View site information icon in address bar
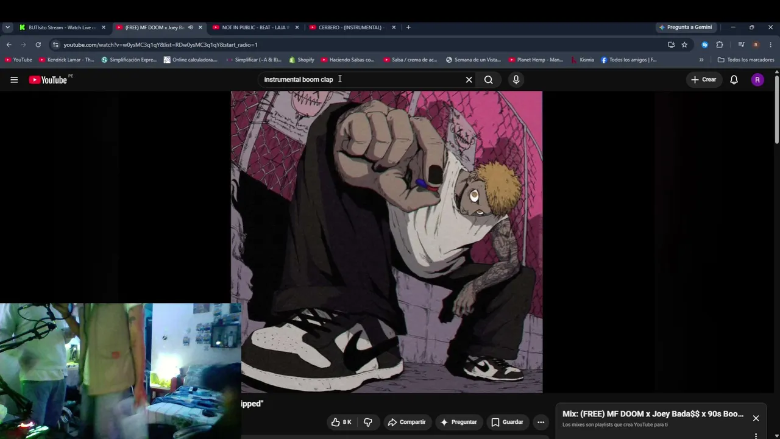The height and width of the screenshot is (439, 780). coord(55,45)
